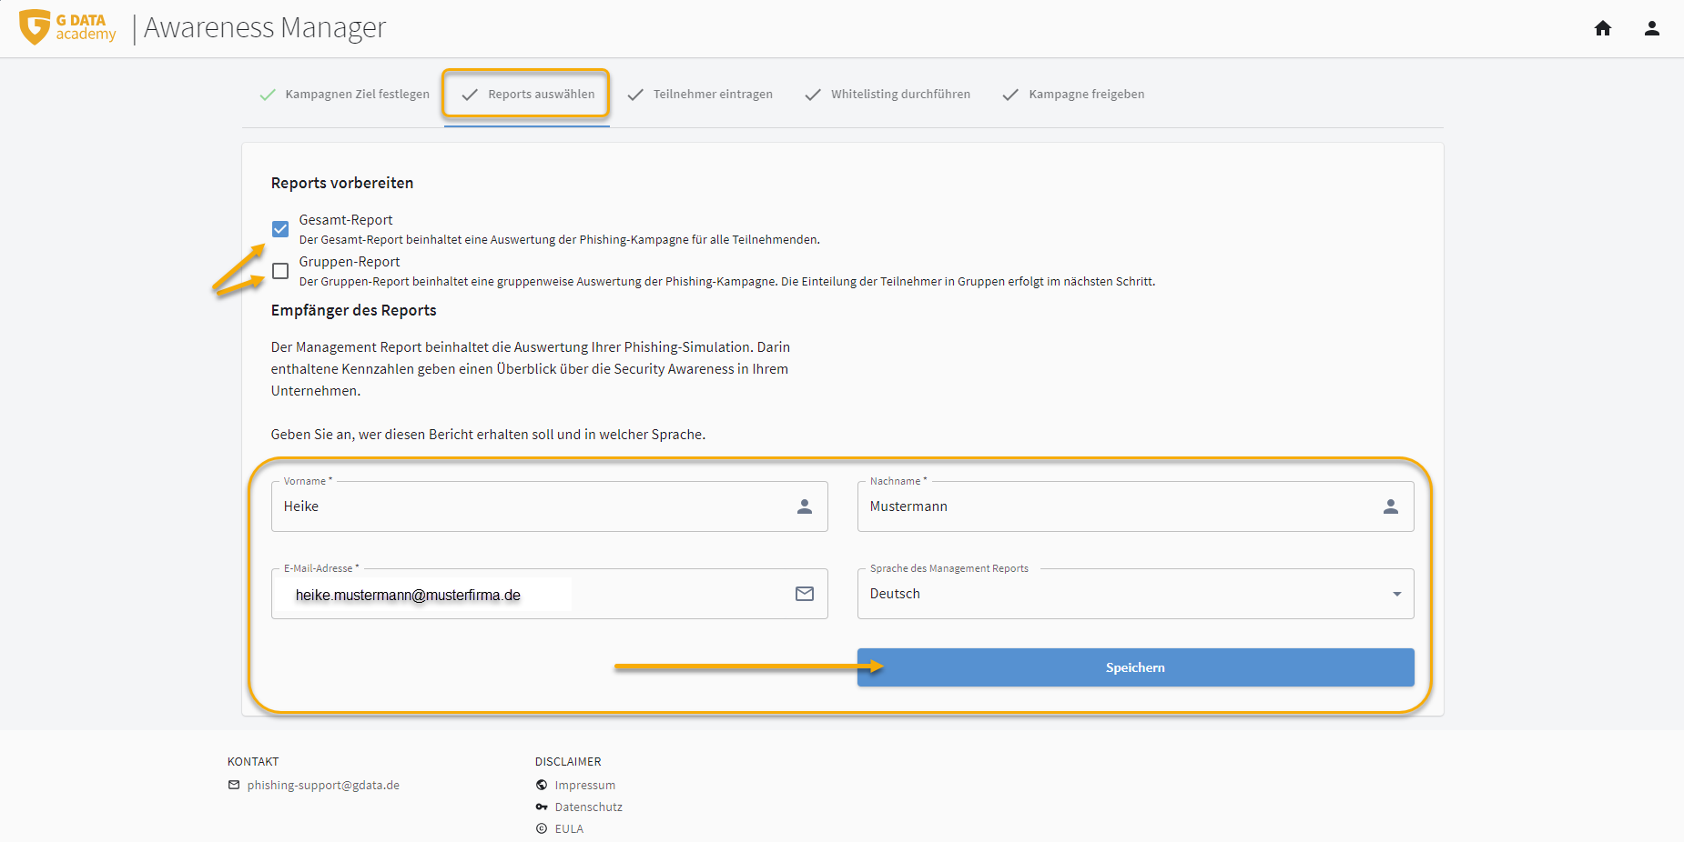Click person icon in Nachname field

1390,506
